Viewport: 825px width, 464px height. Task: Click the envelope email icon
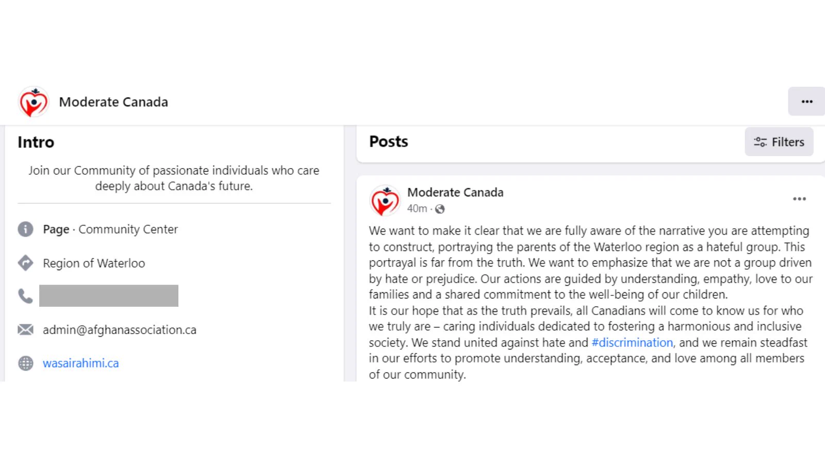coord(25,329)
